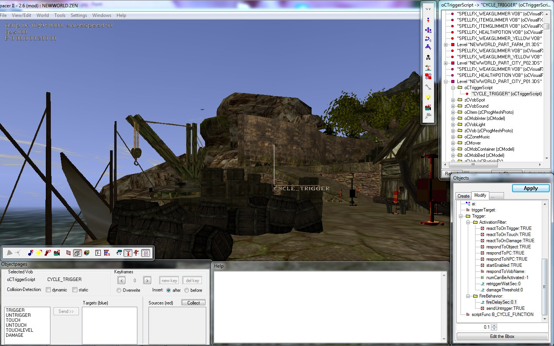Image resolution: width=554 pixels, height=346 pixels.
Task: Collapse the FireBehavior: property group
Action: pyautogui.click(x=468, y=296)
